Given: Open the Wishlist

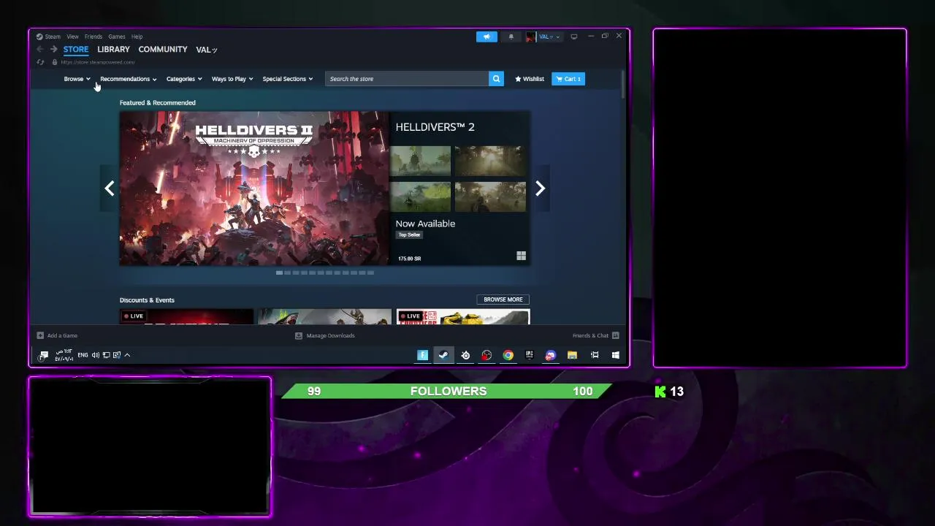Looking at the screenshot, I should (530, 79).
